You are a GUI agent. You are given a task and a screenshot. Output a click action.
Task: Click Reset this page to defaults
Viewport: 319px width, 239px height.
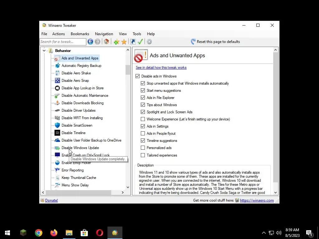coord(215,42)
